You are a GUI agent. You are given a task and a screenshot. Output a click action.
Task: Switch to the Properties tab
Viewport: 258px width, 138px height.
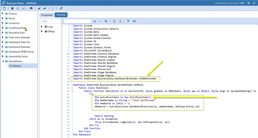(47, 15)
